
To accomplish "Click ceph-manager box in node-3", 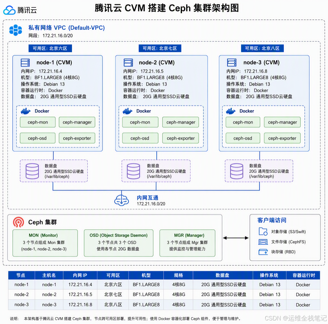I will pos(282,122).
